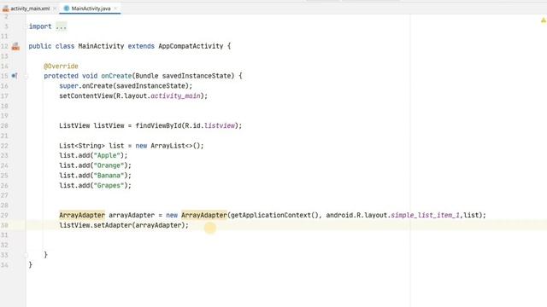Click the 'super' keyword on line 16
The width and height of the screenshot is (547, 307).
(x=68, y=85)
